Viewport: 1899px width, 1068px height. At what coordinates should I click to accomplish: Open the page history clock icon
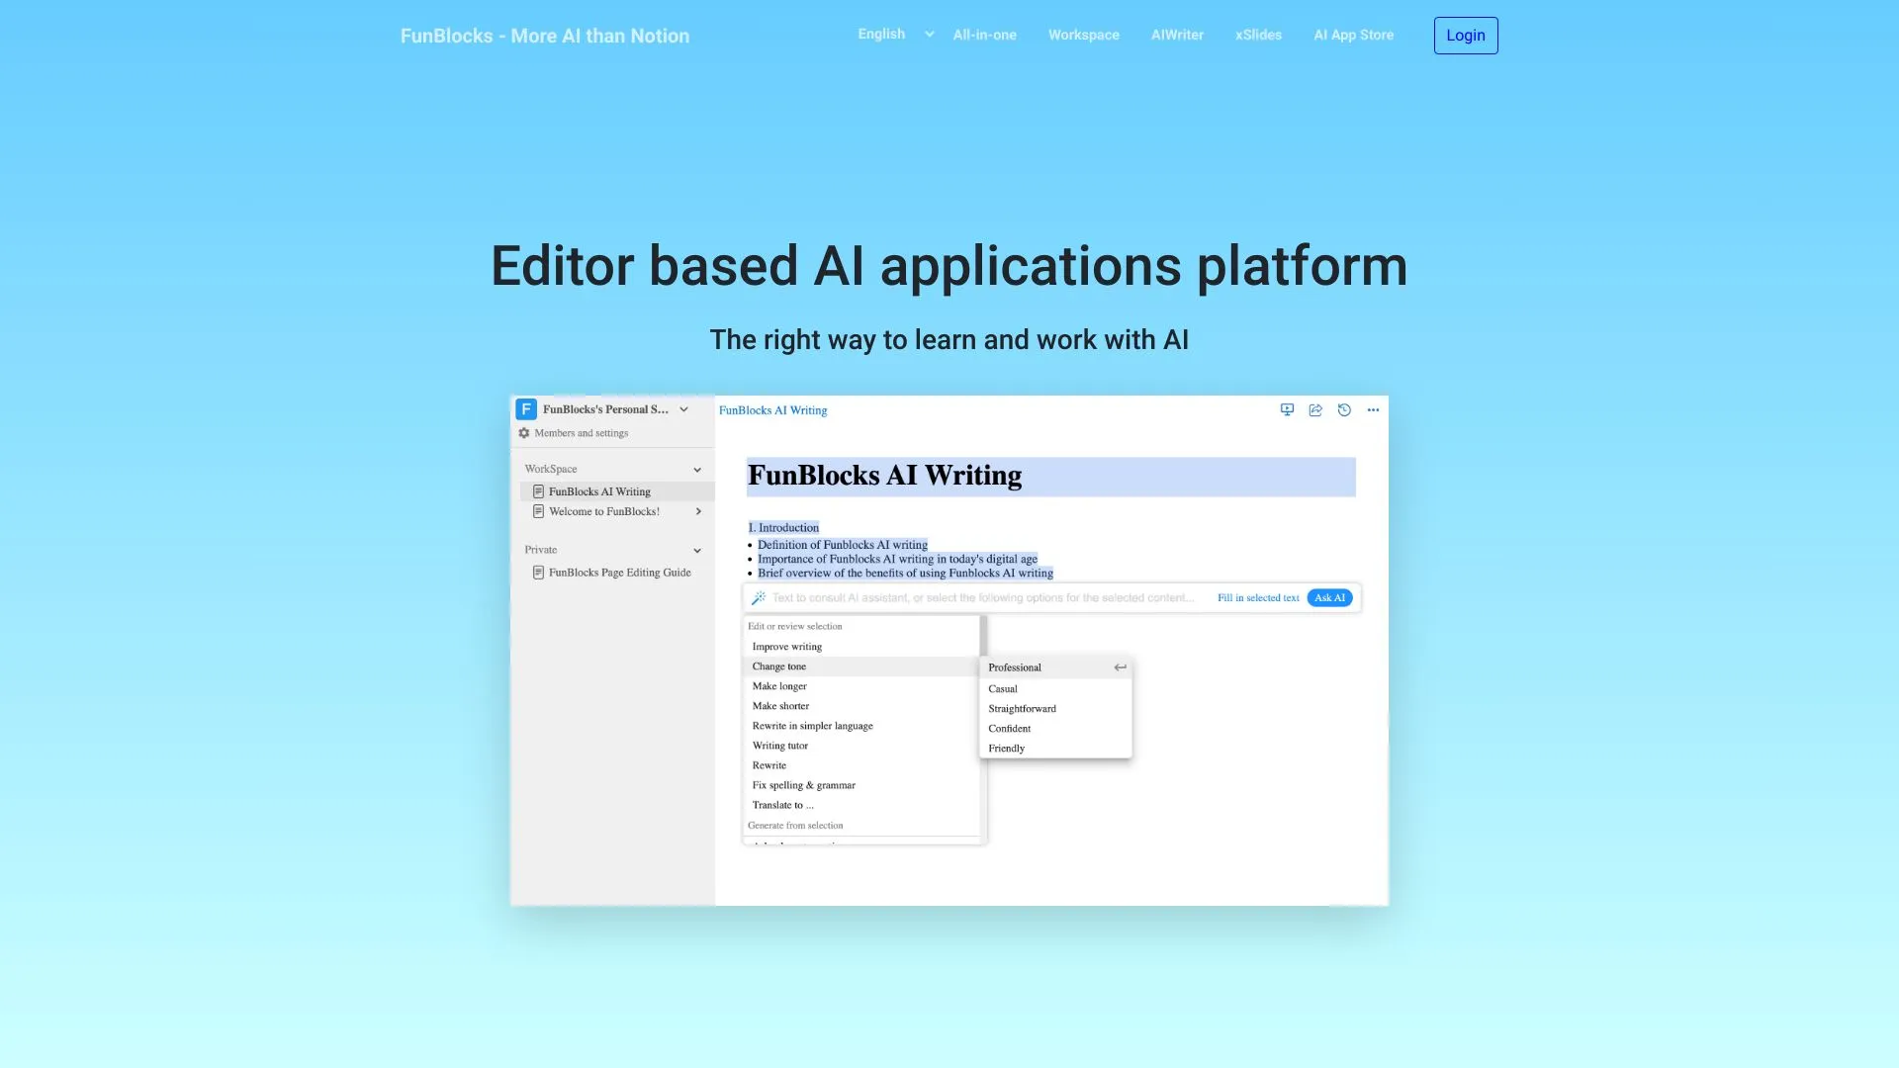pyautogui.click(x=1344, y=409)
